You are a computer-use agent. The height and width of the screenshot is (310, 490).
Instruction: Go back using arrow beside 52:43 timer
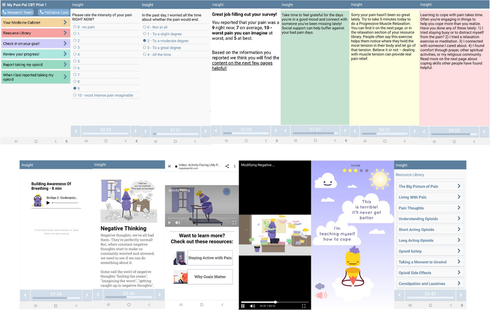click(216, 131)
